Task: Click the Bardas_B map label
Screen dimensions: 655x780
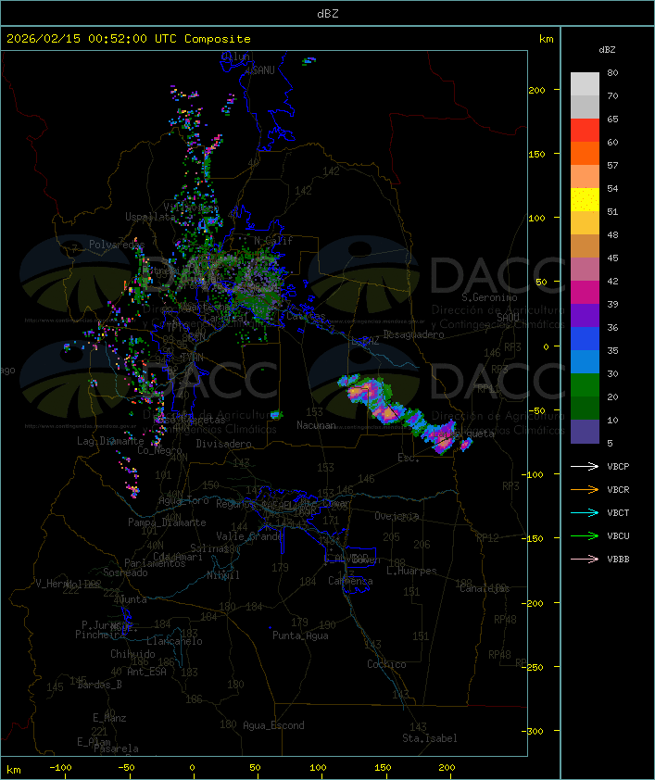Action: pyautogui.click(x=99, y=685)
